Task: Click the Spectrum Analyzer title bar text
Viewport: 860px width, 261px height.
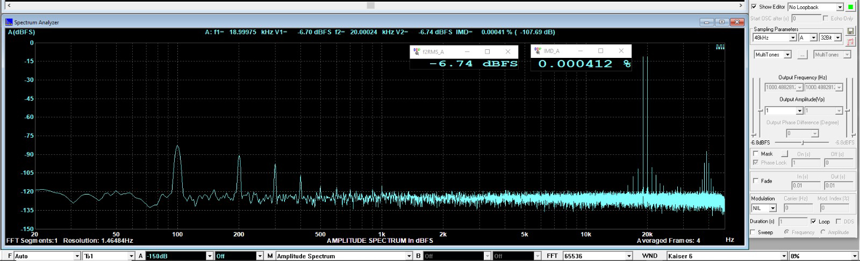Action: pyautogui.click(x=37, y=23)
